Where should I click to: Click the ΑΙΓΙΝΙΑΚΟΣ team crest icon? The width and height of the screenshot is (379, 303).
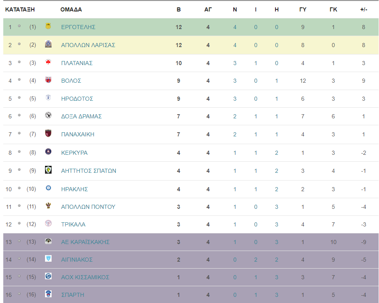(x=48, y=258)
